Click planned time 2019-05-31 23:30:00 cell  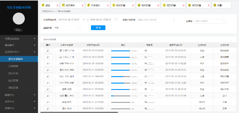pyautogui.click(x=93, y=109)
